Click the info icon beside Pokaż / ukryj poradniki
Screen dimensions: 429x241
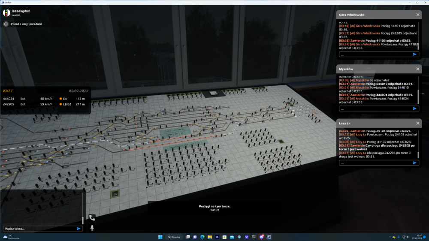(x=6, y=24)
